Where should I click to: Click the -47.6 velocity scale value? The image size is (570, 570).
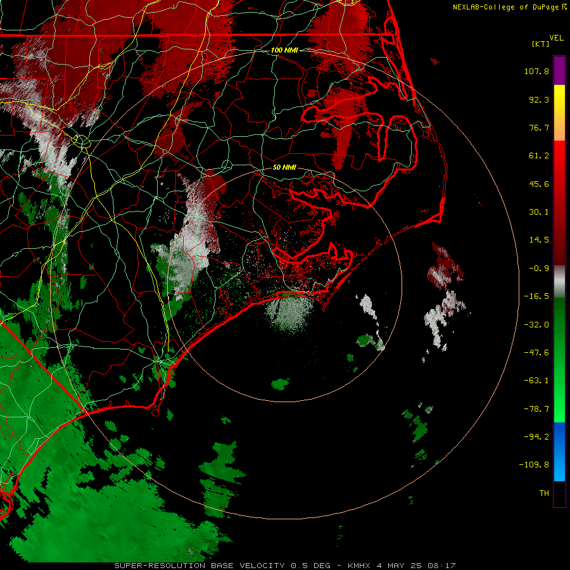[x=536, y=353]
